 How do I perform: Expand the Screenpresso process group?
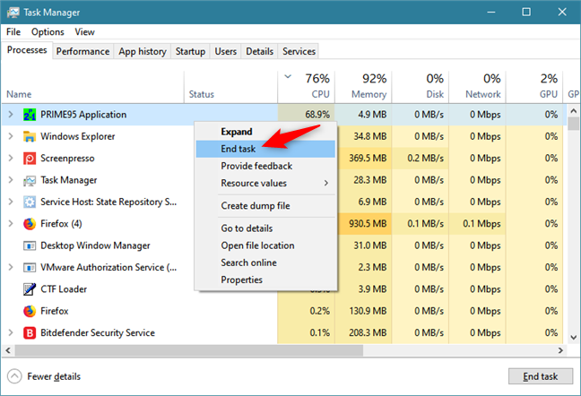11,159
